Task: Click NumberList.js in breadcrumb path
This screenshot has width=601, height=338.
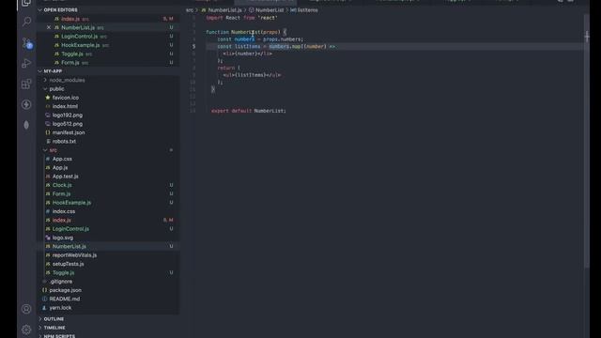Action: click(224, 10)
